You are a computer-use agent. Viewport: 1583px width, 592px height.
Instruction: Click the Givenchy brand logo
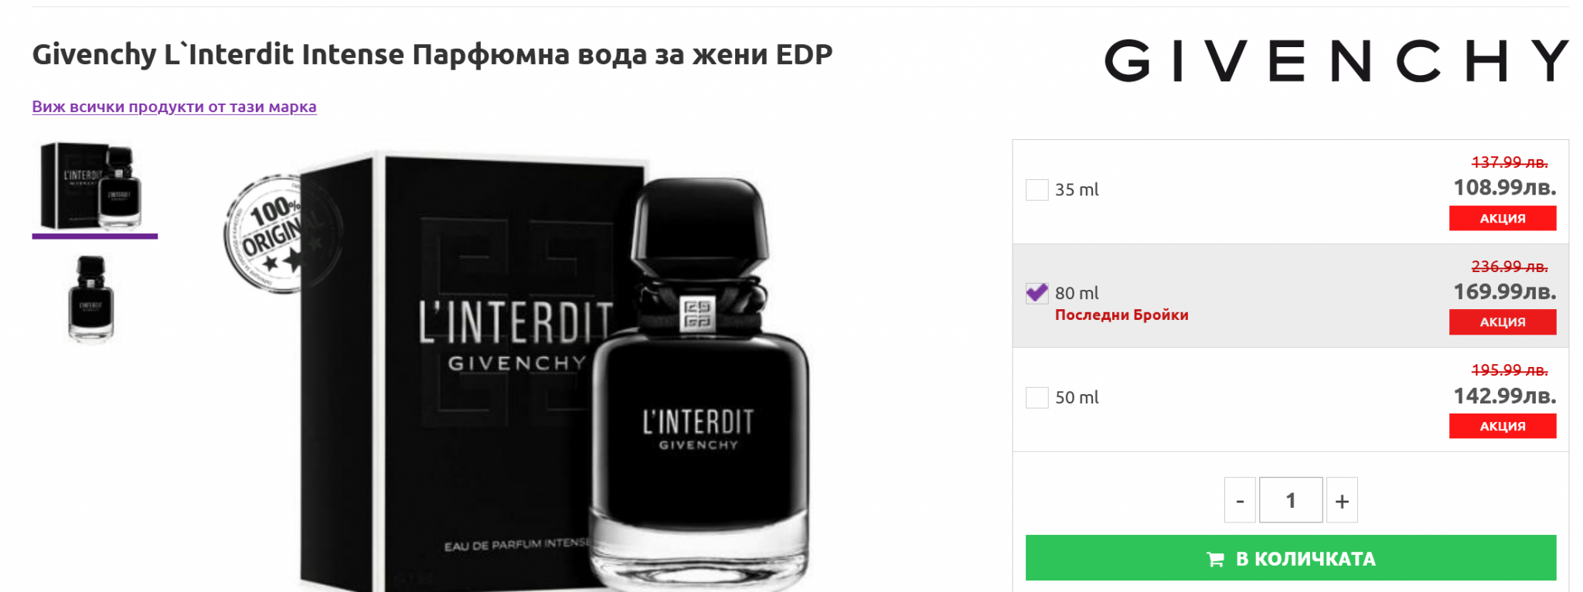point(1336,60)
